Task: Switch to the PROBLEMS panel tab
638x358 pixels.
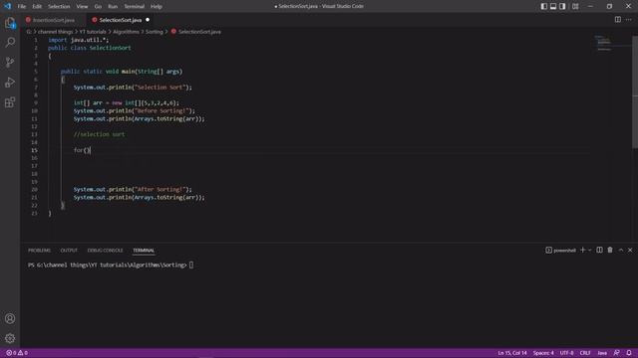Action: click(x=40, y=251)
